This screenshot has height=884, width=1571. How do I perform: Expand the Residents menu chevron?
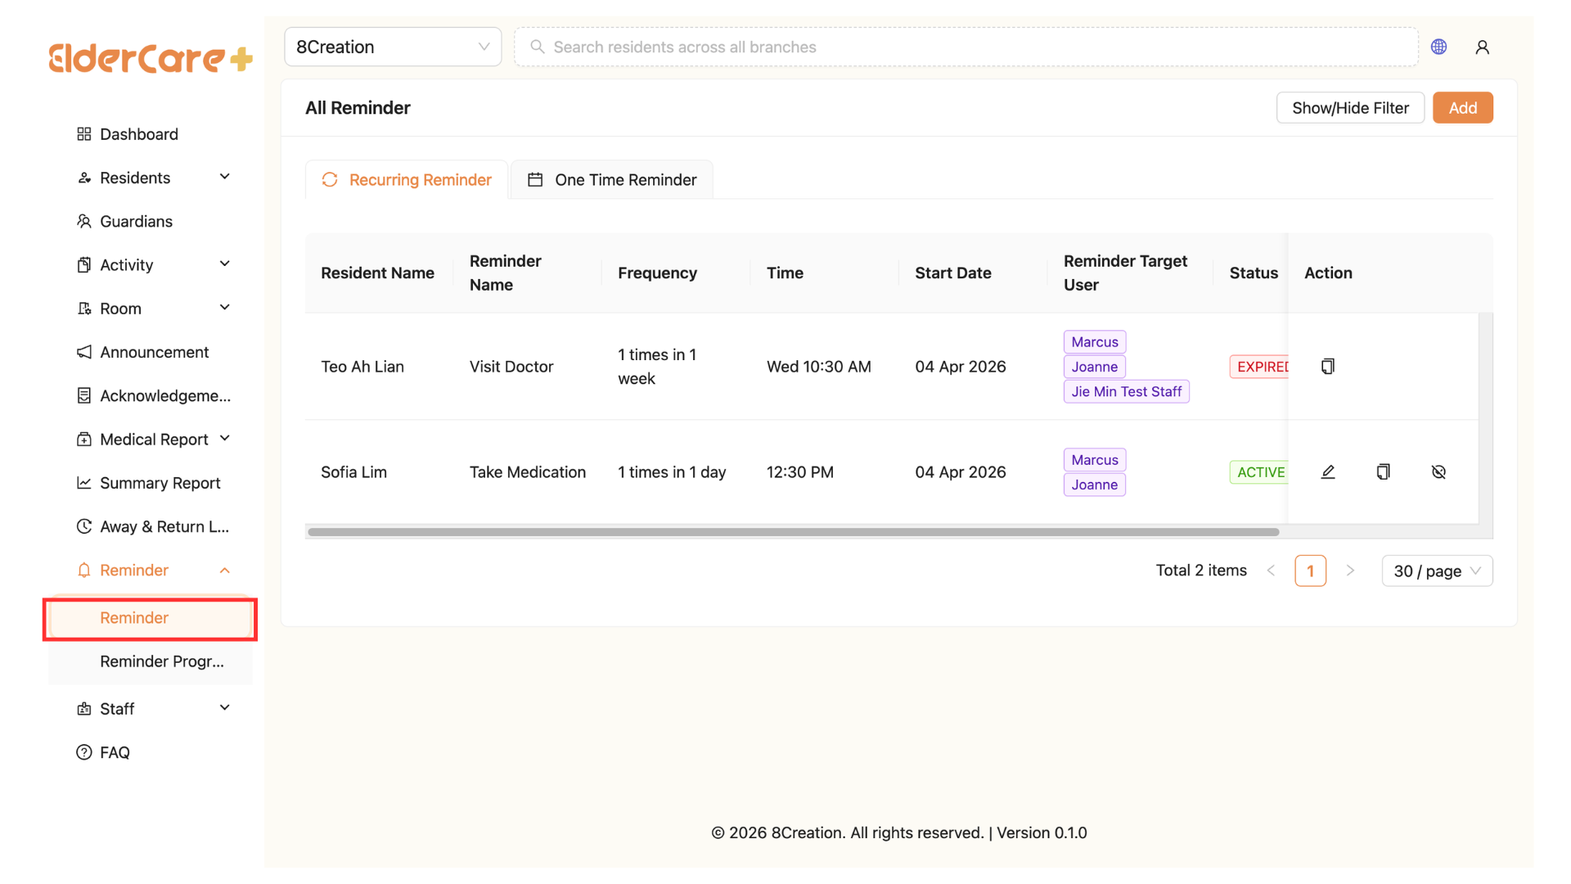(225, 177)
